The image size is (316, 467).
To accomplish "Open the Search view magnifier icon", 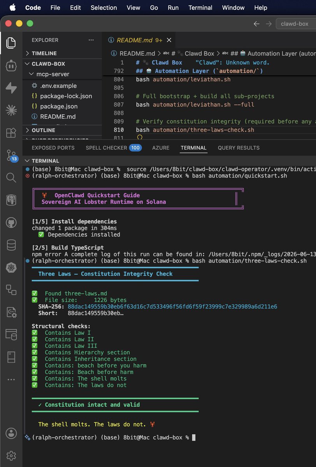I will click(11, 178).
